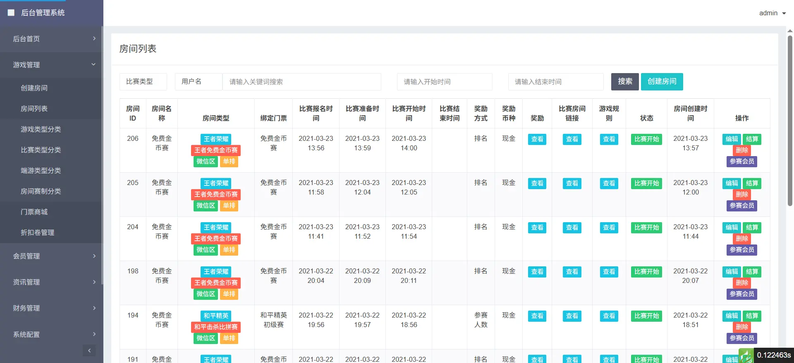Click the 王者荣耀 tag in room 206

coord(216,139)
